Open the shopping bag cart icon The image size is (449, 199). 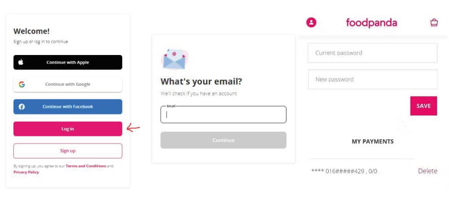coord(434,22)
